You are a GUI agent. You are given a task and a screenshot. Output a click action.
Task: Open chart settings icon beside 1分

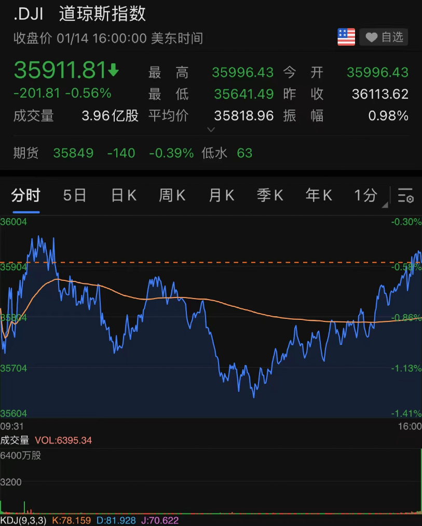(405, 195)
